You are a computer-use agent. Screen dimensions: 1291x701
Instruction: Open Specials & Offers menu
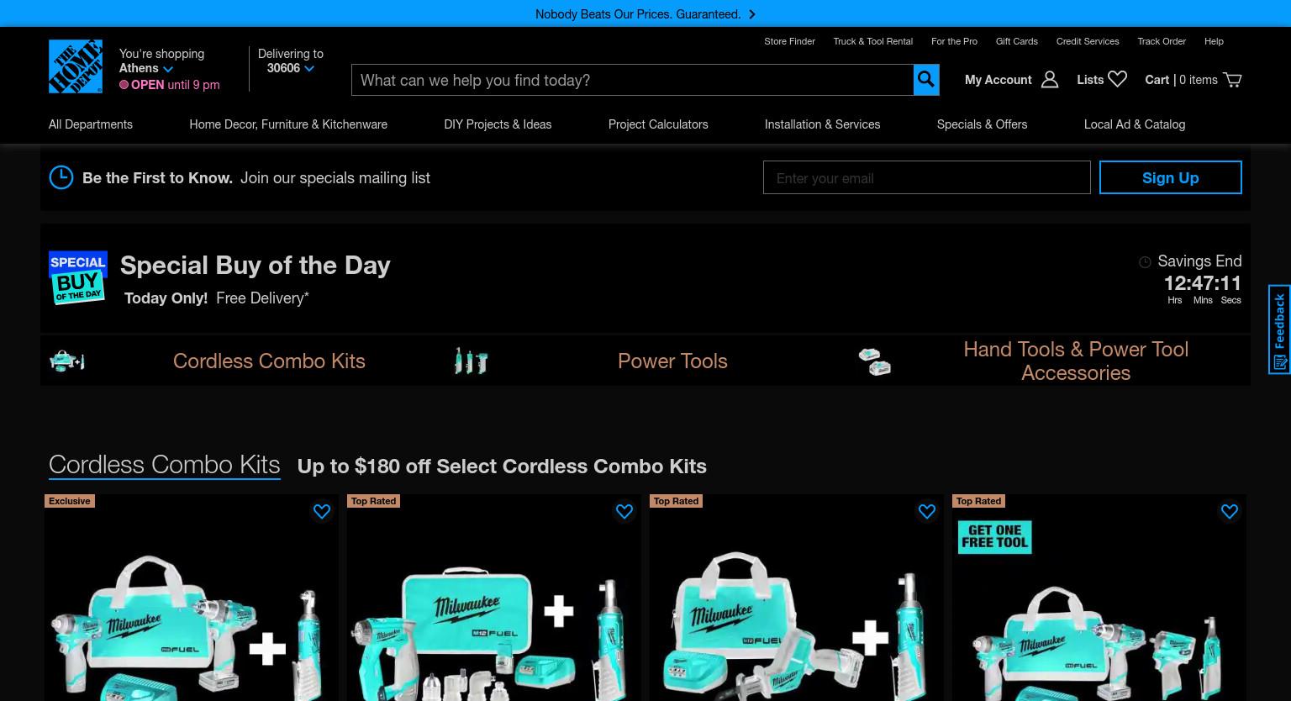click(x=982, y=124)
